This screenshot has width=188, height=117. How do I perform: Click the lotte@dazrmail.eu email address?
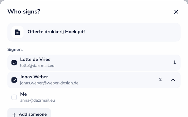pyautogui.click(x=37, y=66)
